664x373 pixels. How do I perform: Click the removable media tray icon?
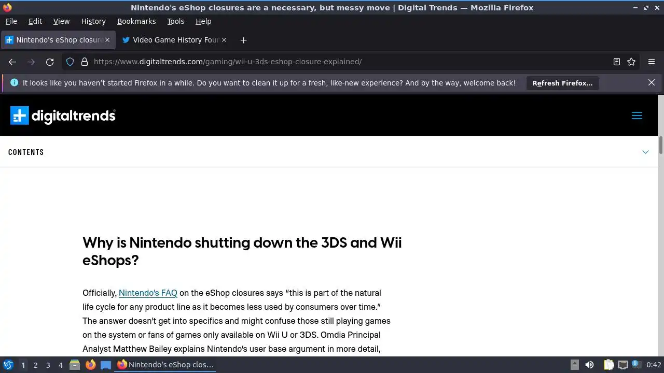[x=575, y=365]
